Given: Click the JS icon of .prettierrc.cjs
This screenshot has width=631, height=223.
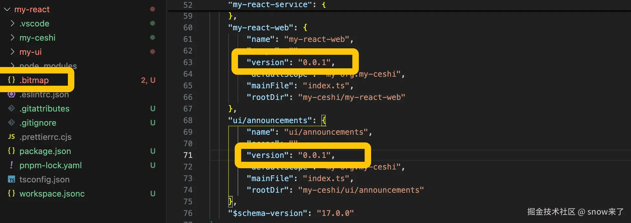Looking at the screenshot, I should 11,137.
